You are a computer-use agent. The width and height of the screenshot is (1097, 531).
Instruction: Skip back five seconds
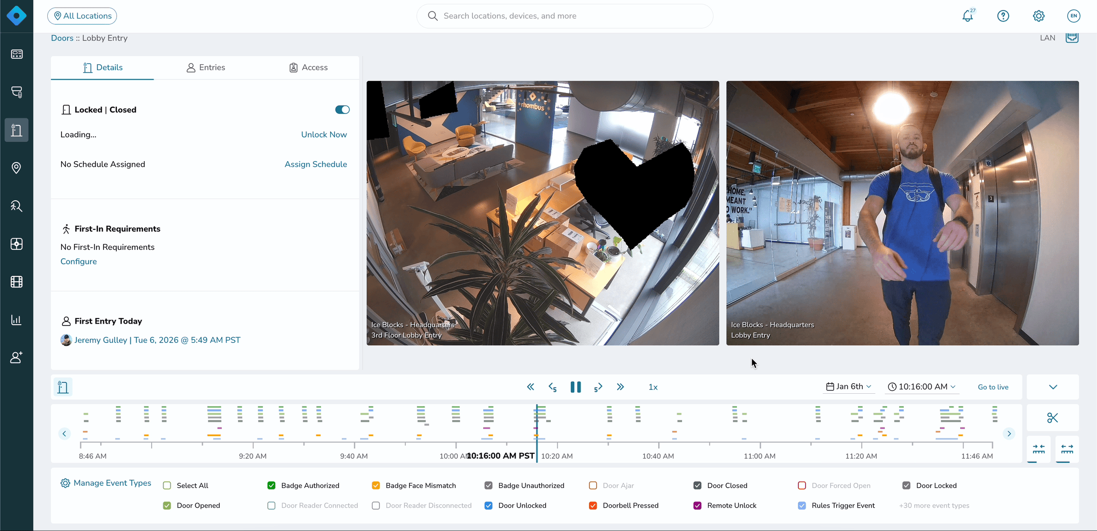click(553, 387)
